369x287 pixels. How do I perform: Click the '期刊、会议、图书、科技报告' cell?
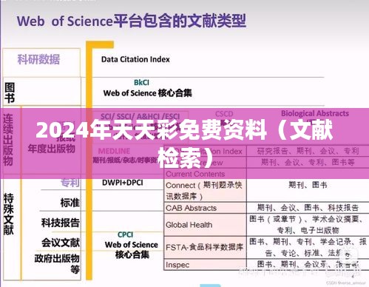pos(308,208)
